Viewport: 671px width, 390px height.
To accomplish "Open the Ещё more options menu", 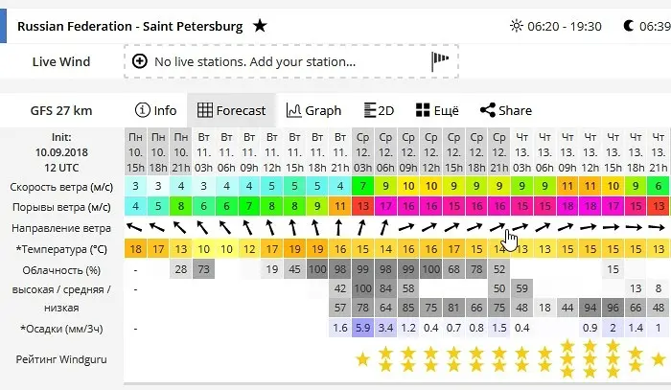I will point(437,110).
